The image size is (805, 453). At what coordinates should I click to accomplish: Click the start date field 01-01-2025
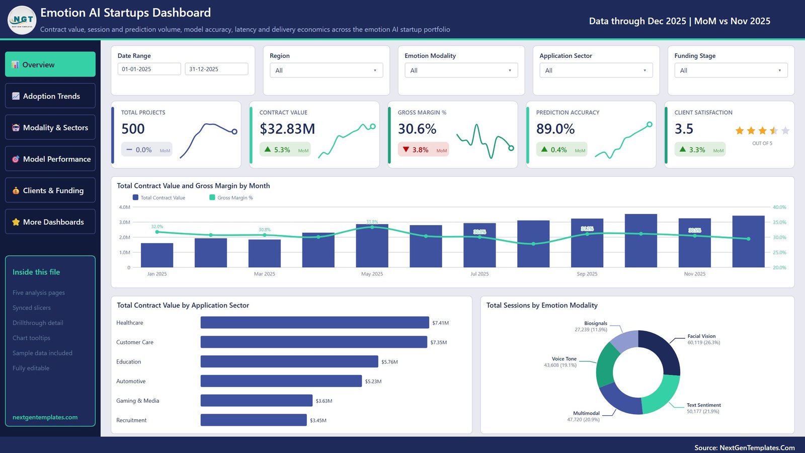coord(149,69)
